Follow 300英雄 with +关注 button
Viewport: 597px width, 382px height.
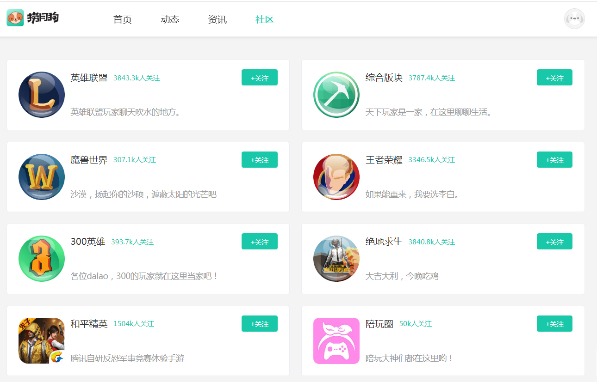click(260, 242)
